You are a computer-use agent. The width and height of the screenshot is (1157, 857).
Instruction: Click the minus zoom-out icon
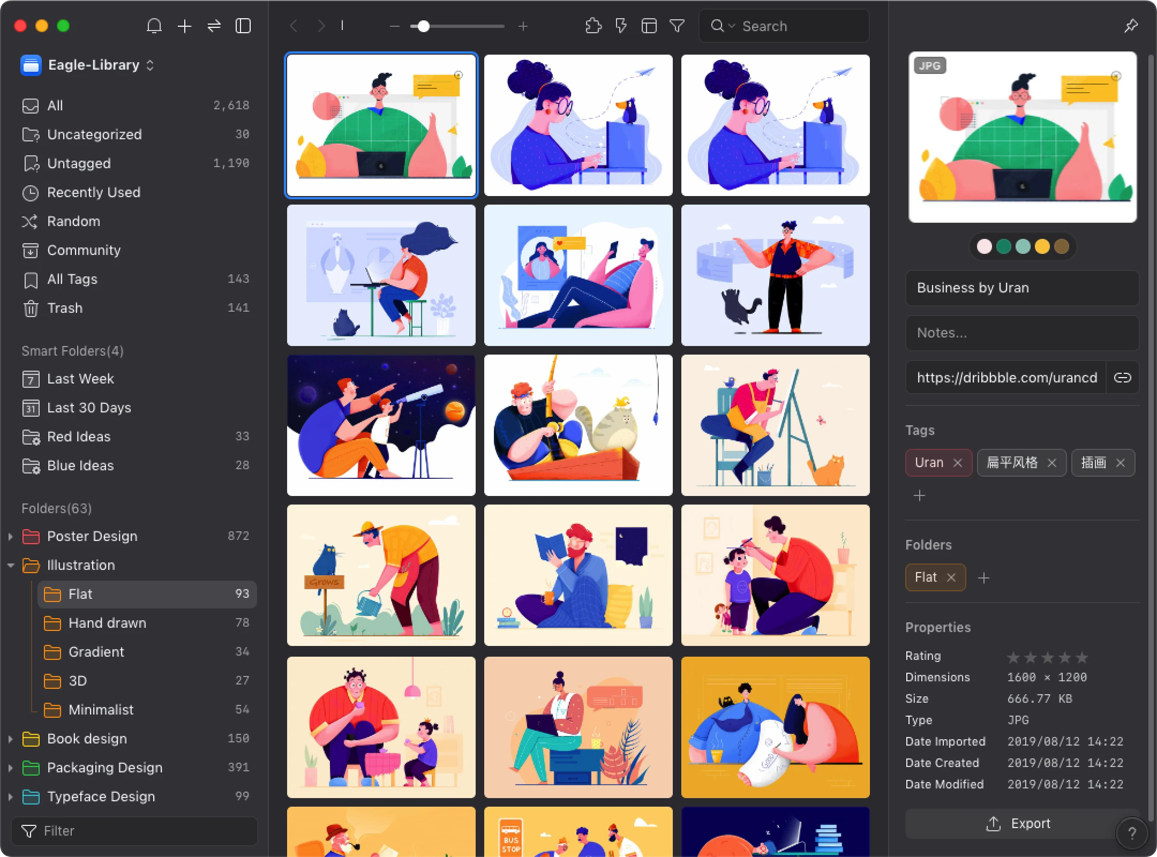395,26
